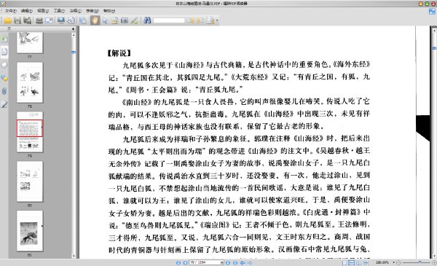Select the pencil annotation tool
Image resolution: width=437 pixels, height=266 pixels.
134,20
